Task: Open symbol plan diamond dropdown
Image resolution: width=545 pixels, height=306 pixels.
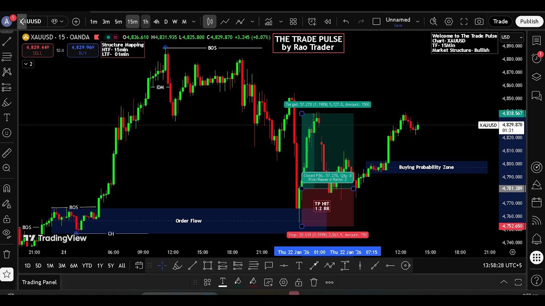Action: [57, 22]
